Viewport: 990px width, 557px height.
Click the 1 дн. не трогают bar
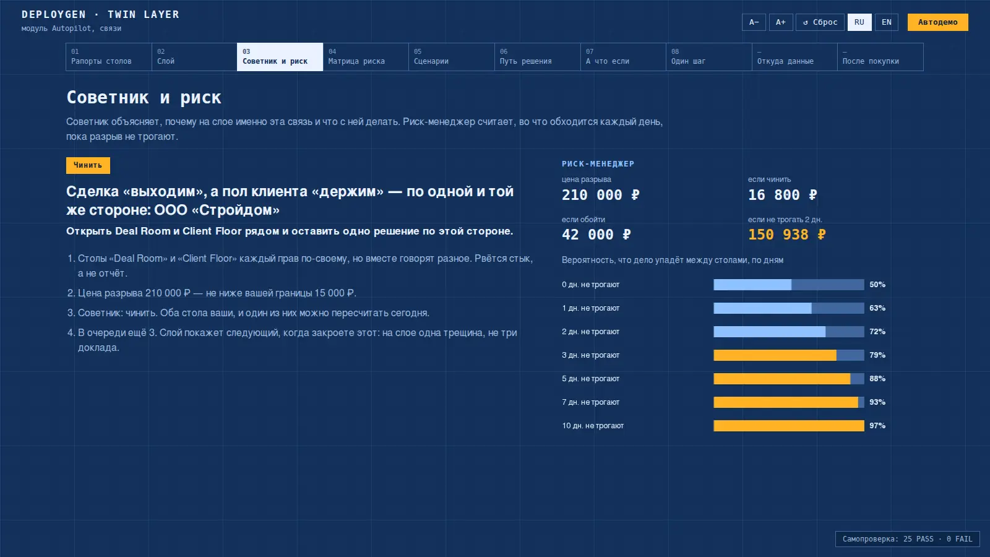(789, 308)
